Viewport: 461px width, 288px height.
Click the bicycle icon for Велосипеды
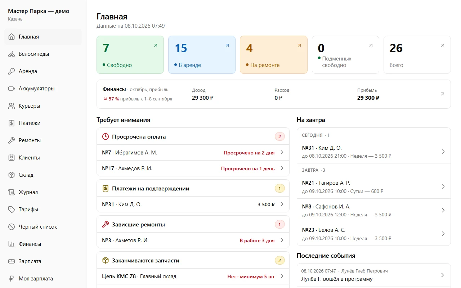point(12,54)
